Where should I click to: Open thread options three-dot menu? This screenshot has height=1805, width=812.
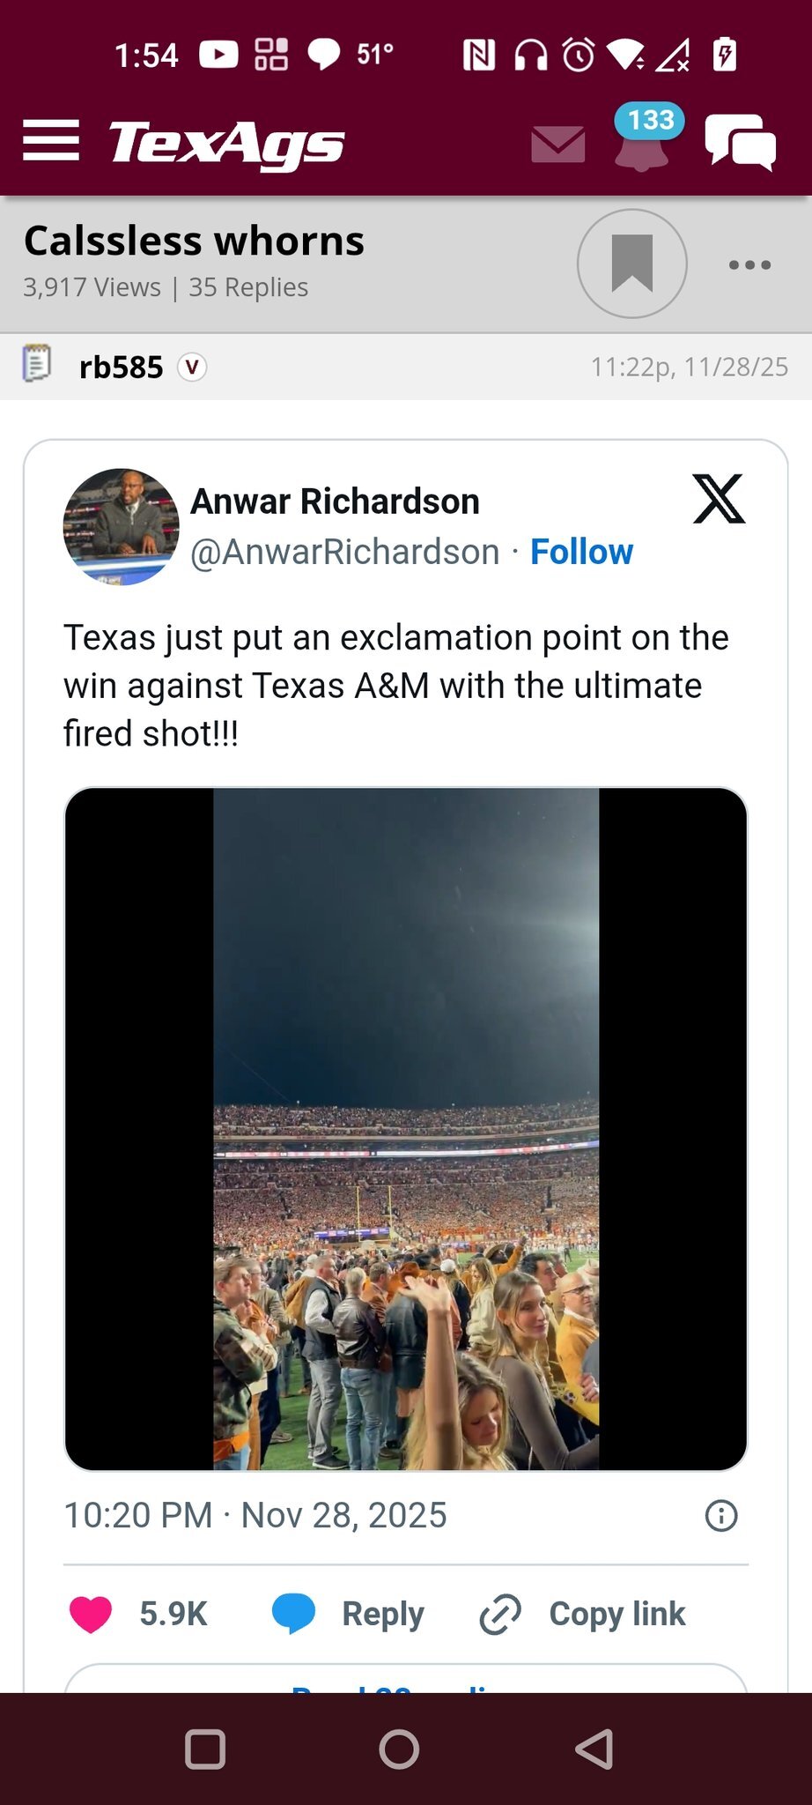pyautogui.click(x=749, y=264)
